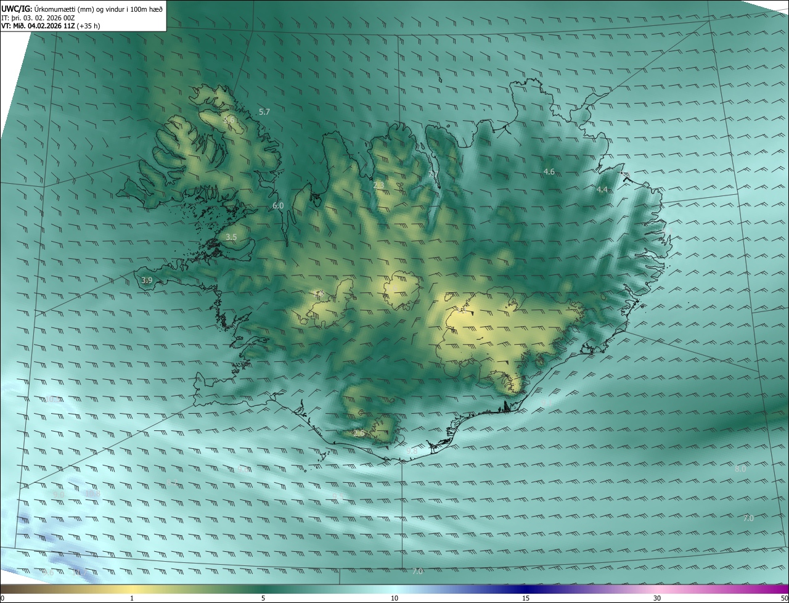Screen dimensions: 789x603
Task: Click the title 'Úrkomumætti (mm) og vindur í 100m hæð'
Action: (98, 9)
